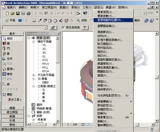160x132 pixels.
Task: Click the Delete X icon
Action: [x=52, y=13]
